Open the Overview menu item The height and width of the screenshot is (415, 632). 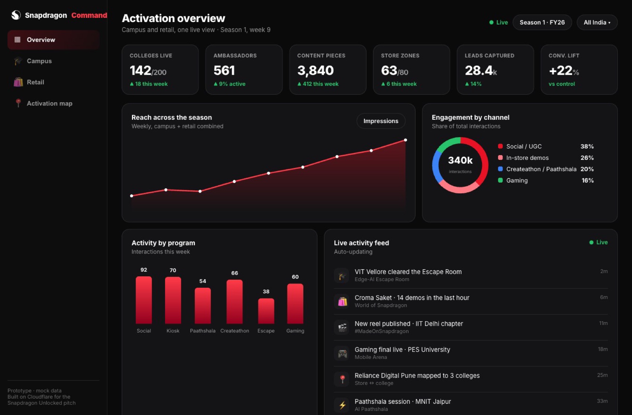point(54,40)
